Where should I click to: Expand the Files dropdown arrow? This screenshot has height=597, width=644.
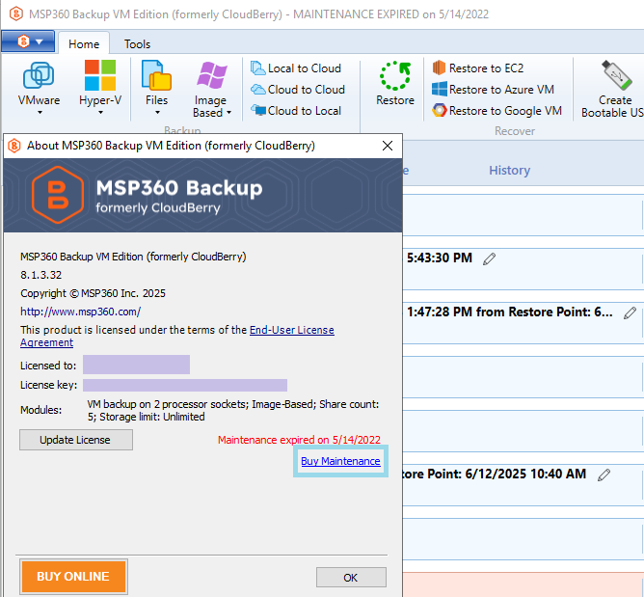[x=157, y=113]
